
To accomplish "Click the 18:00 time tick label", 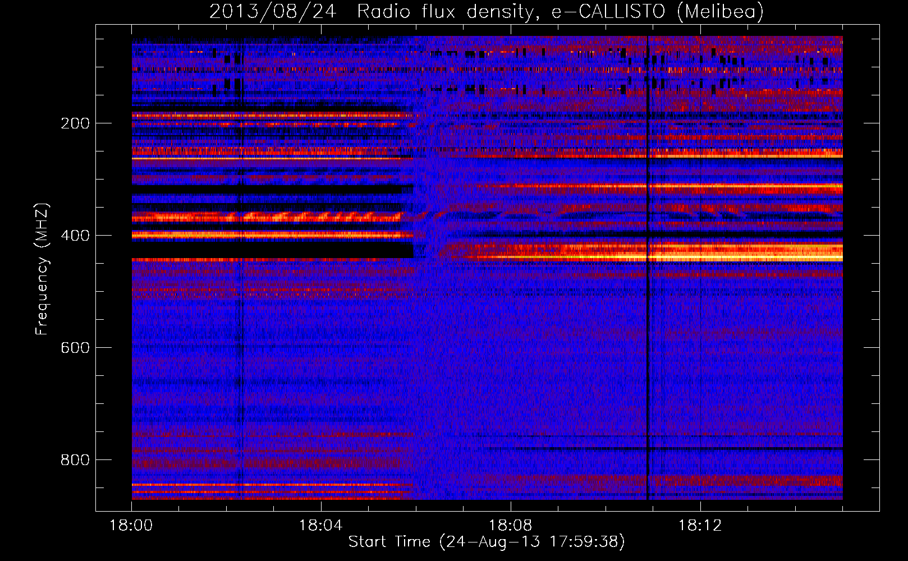I will [131, 526].
